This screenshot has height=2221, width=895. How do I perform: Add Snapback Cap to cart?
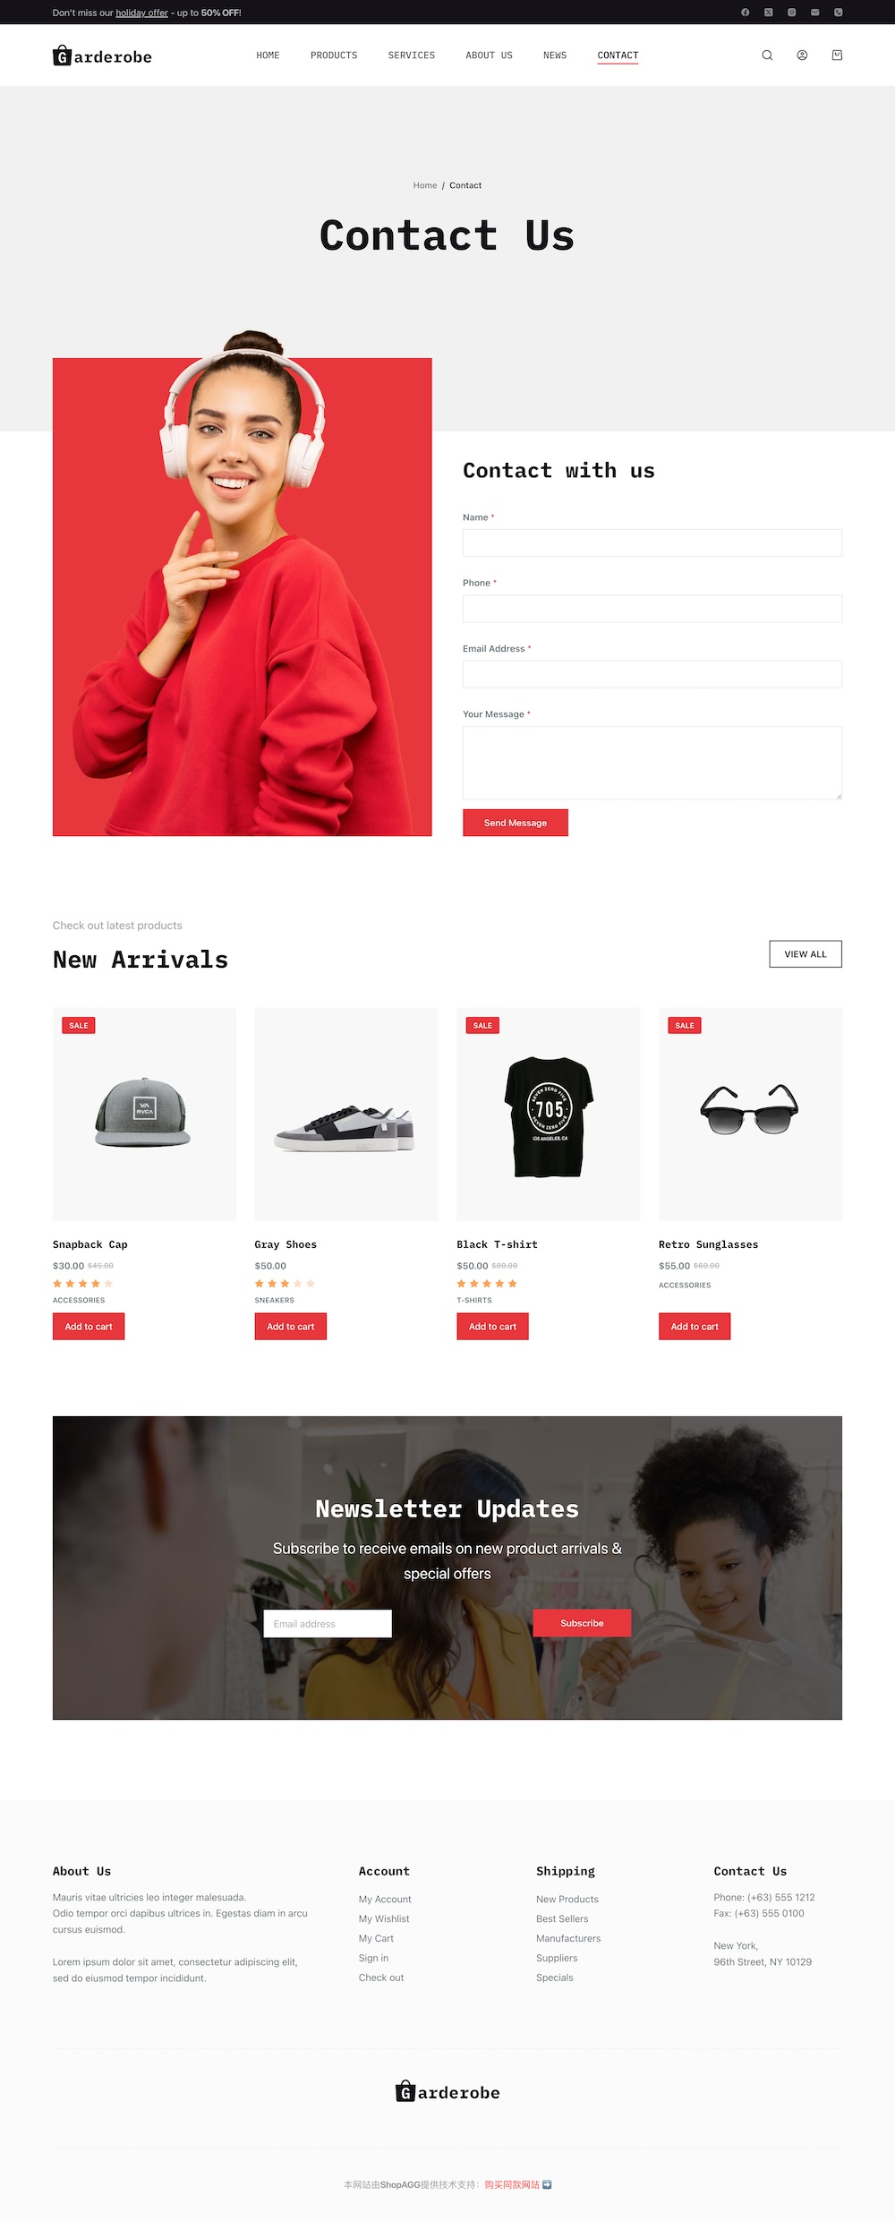[89, 1327]
